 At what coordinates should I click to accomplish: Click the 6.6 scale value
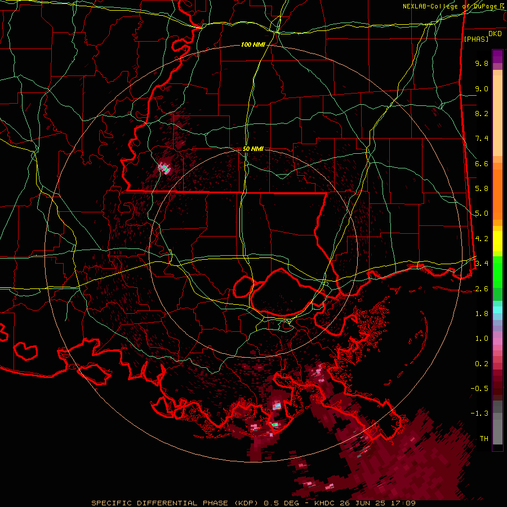point(482,163)
